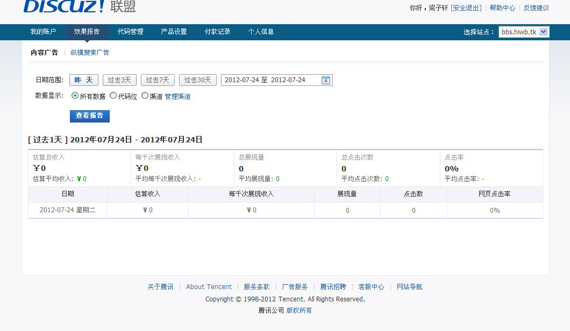Viewport: 570px width, 331px height.
Task: Select the 过去7天 date range button
Action: [x=158, y=80]
